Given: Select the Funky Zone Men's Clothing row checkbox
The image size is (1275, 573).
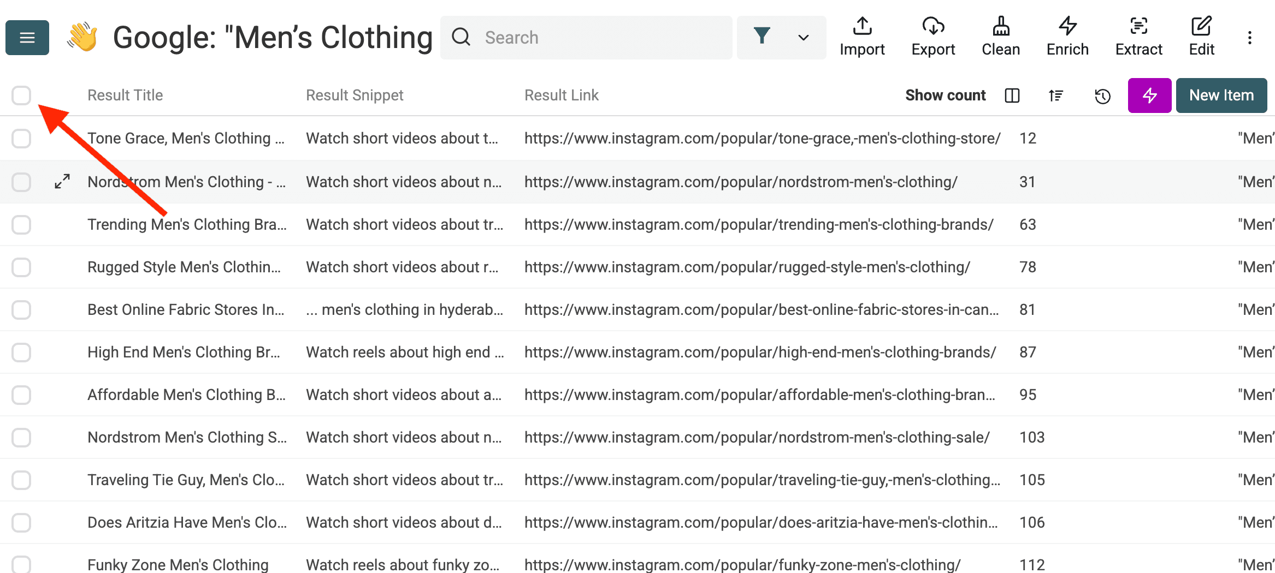Looking at the screenshot, I should (21, 565).
